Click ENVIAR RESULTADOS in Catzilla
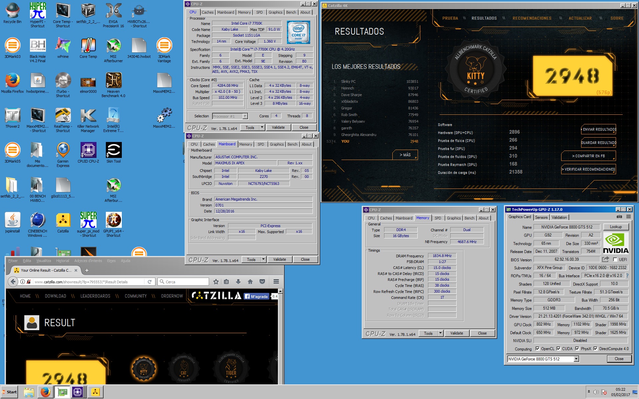Viewport: 639px width, 399px height. 599,129
